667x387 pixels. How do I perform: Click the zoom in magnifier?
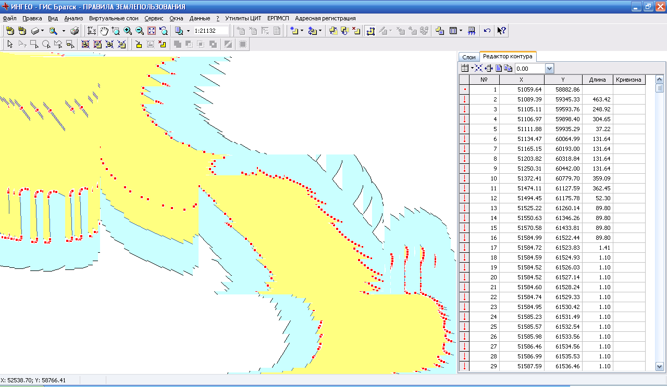[x=128, y=31]
